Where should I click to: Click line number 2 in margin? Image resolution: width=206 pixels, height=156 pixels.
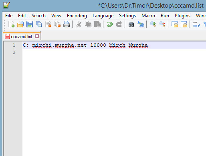point(14,52)
